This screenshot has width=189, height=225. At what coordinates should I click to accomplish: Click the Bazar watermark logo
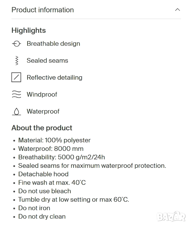171,217
